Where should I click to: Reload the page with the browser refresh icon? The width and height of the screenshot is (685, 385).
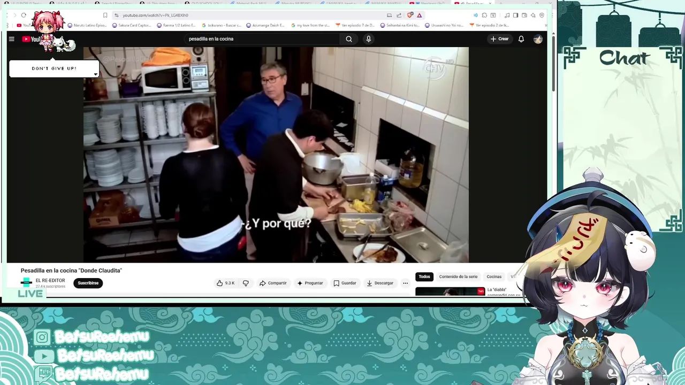click(x=24, y=15)
